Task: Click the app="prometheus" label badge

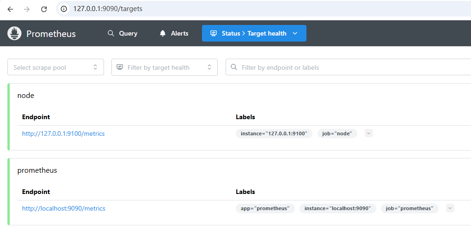Action: (265, 208)
